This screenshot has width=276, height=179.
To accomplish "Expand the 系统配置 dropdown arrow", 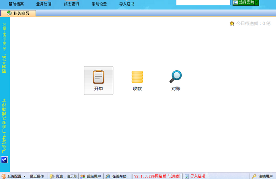I will point(24,176).
